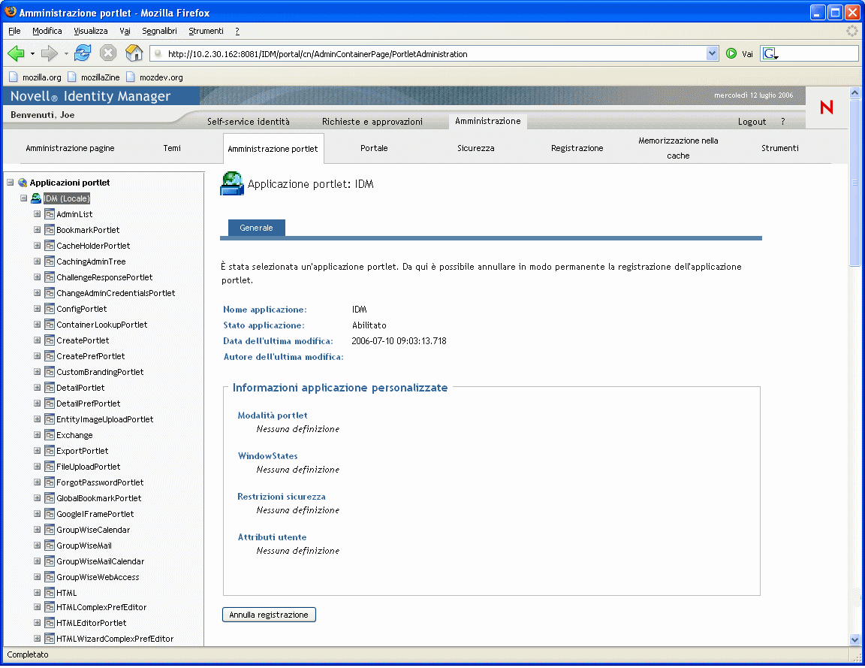Open Memorizzazione nella cache link
The width and height of the screenshot is (865, 668).
pyautogui.click(x=678, y=148)
